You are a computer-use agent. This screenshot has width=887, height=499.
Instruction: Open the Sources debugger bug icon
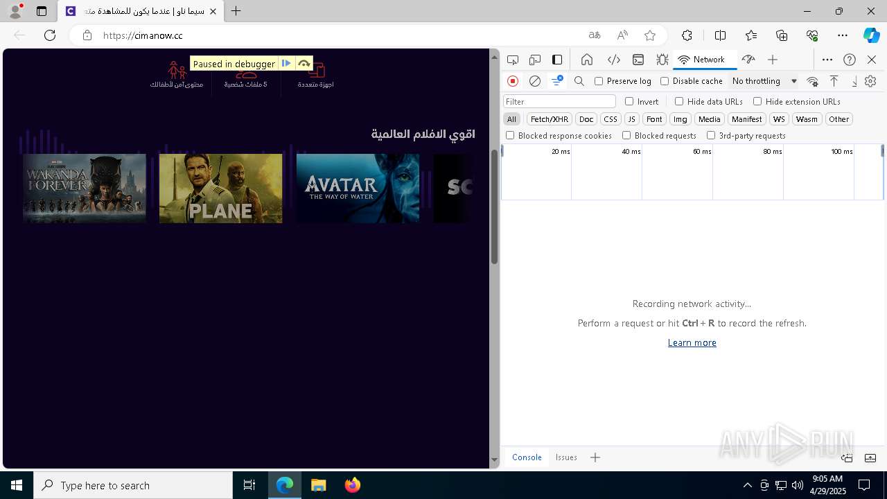coord(662,60)
